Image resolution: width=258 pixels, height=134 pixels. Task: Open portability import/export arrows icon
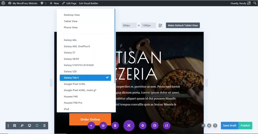(167, 125)
